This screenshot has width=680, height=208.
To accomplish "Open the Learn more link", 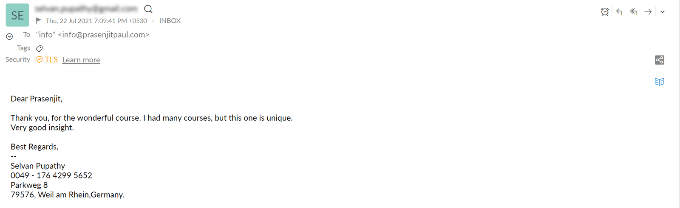I will [81, 60].
